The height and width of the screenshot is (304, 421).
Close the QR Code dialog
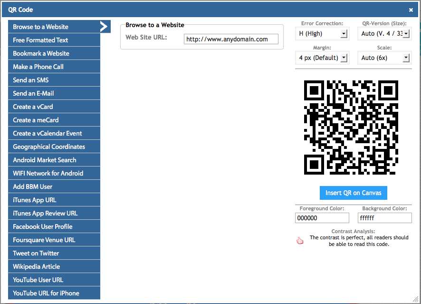click(x=411, y=10)
